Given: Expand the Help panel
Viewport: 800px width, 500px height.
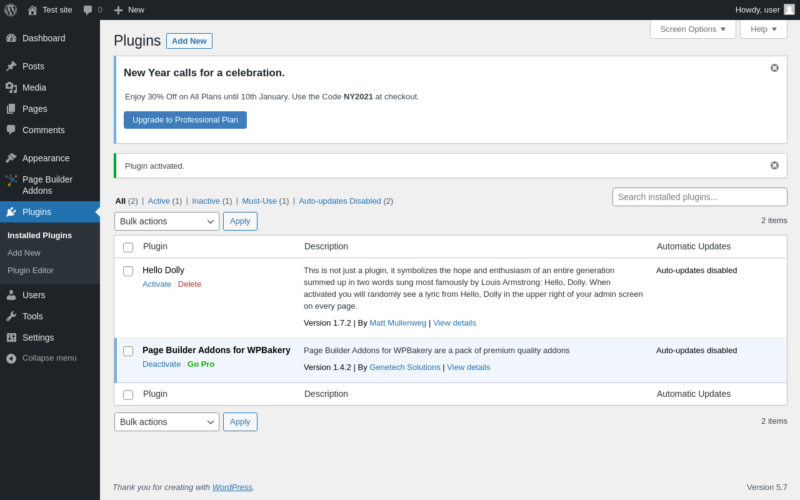Looking at the screenshot, I should 764,29.
